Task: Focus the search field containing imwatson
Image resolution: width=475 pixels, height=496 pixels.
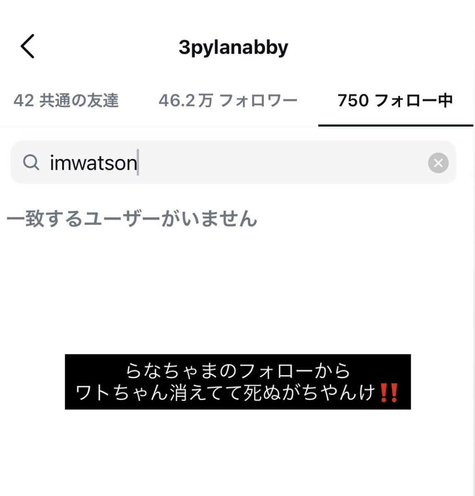Action: [233, 162]
